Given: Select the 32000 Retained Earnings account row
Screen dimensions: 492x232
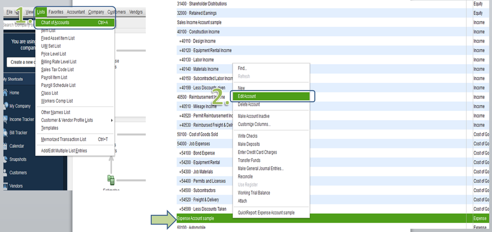Looking at the screenshot, I should [x=332, y=13].
